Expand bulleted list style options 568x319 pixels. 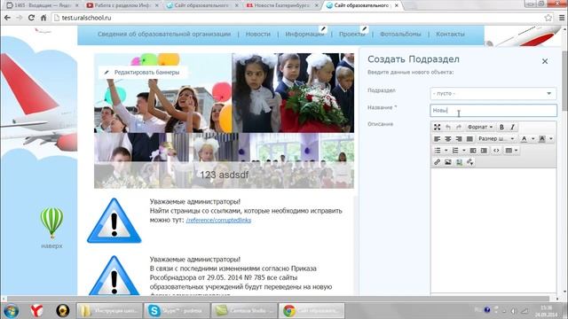[446, 151]
